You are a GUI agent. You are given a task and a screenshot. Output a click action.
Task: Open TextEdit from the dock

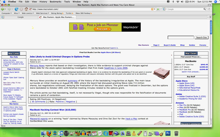[x=100, y=133]
